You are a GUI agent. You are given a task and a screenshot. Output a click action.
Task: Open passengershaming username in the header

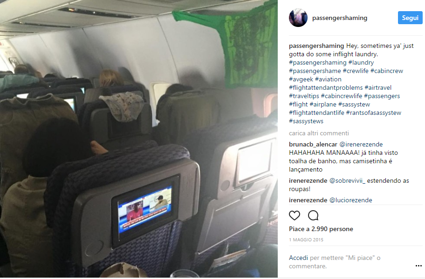click(x=340, y=18)
